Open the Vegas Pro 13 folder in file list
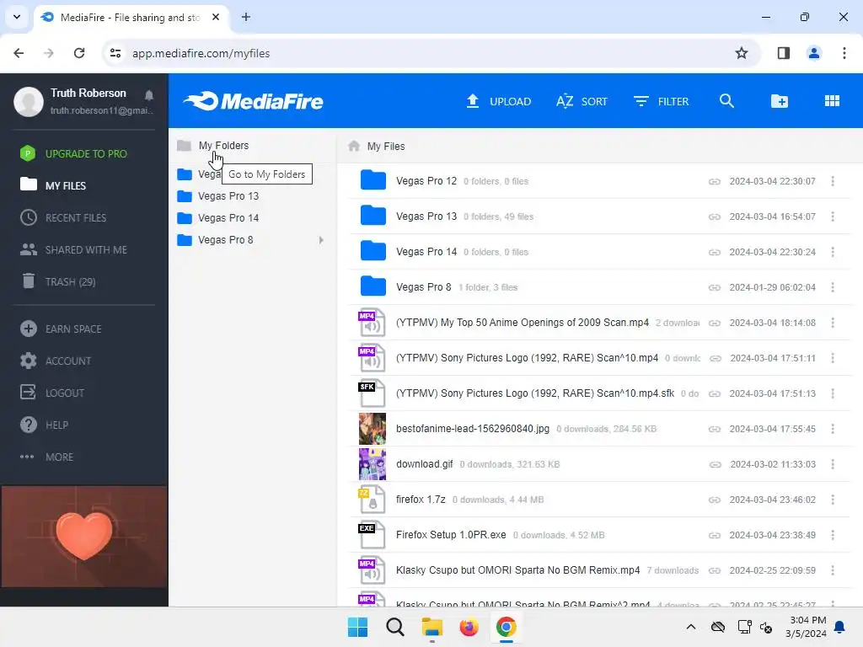Image resolution: width=863 pixels, height=647 pixels. [600, 217]
